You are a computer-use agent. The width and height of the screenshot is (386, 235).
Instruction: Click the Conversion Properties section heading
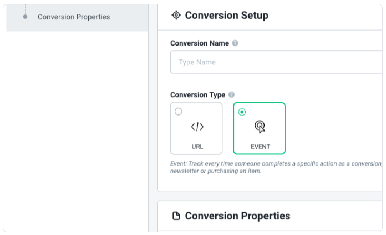(x=237, y=216)
